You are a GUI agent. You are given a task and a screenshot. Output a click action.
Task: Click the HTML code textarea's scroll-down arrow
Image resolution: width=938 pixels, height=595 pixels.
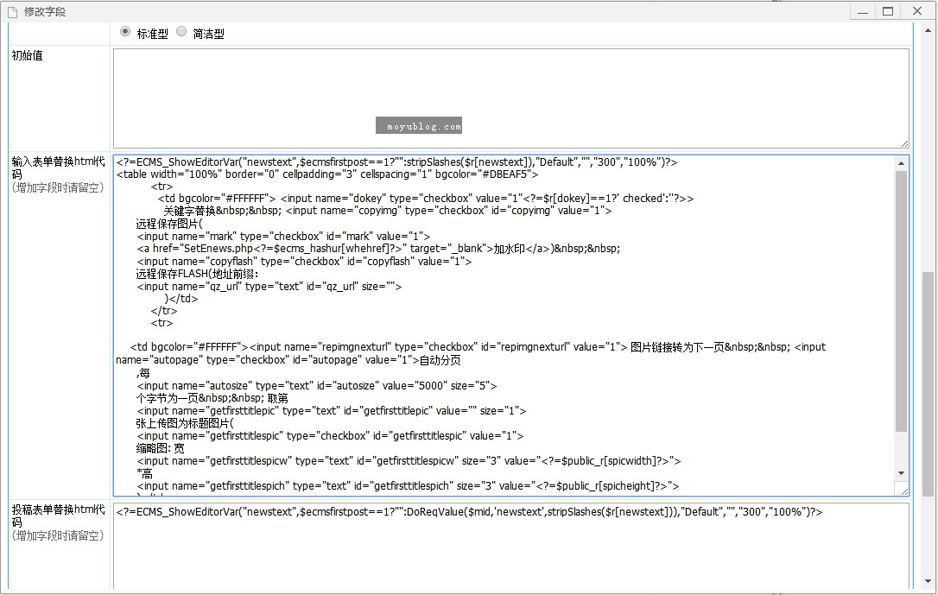coord(902,473)
